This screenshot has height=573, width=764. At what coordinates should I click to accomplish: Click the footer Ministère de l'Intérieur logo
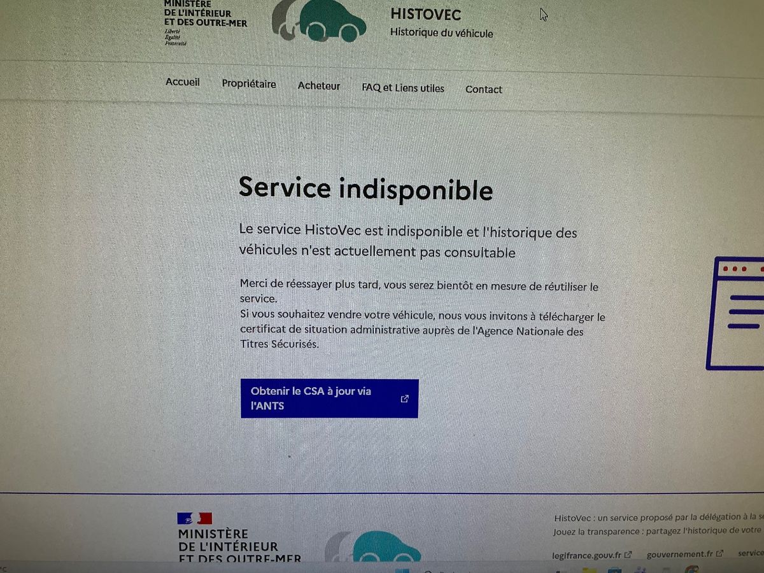coord(239,538)
